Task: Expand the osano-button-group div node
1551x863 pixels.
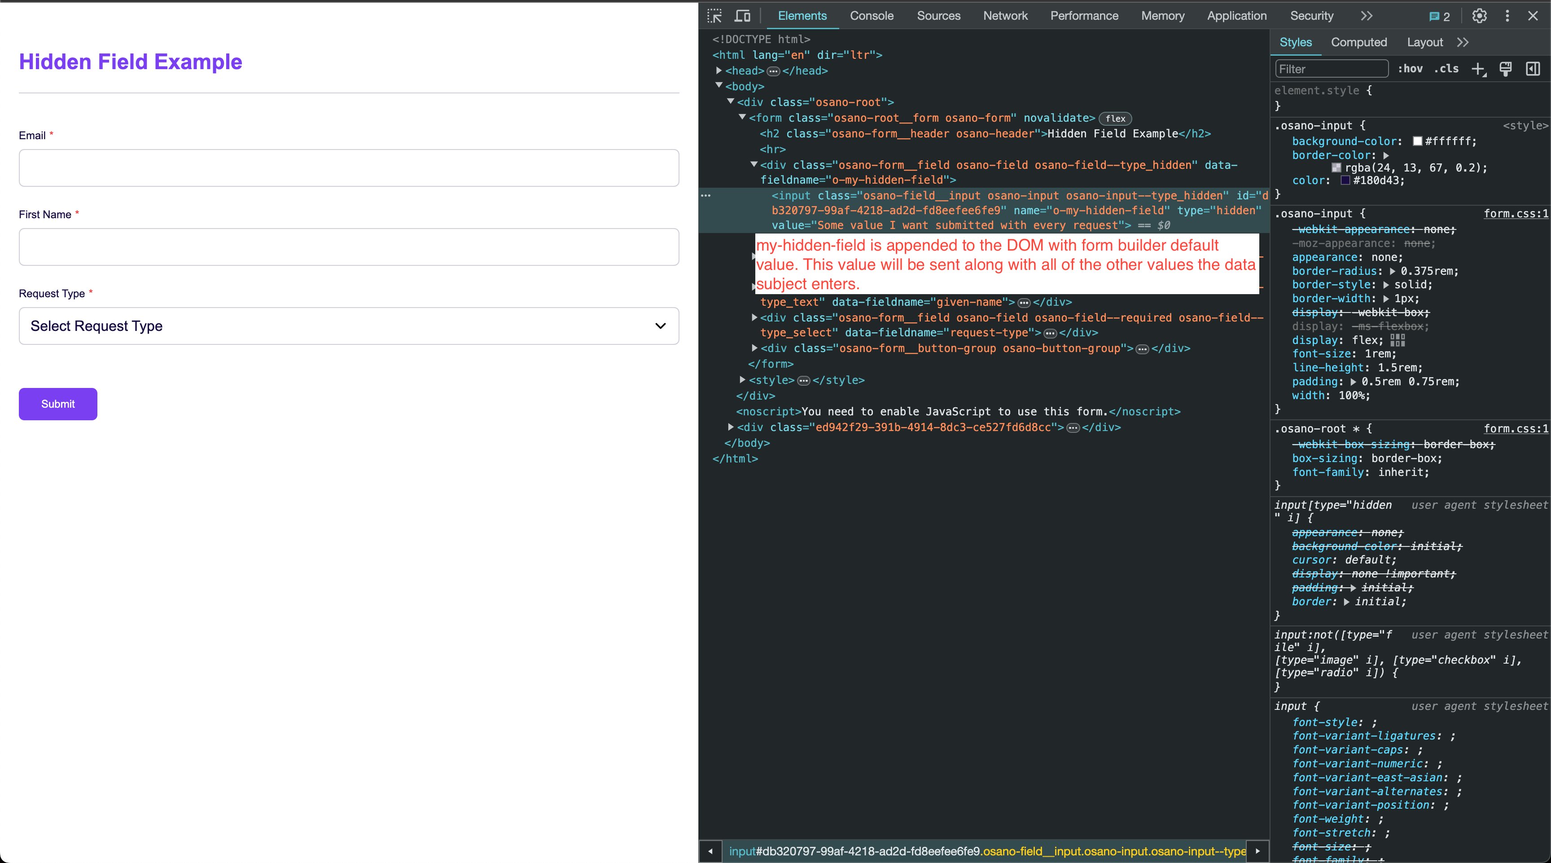Action: click(754, 348)
